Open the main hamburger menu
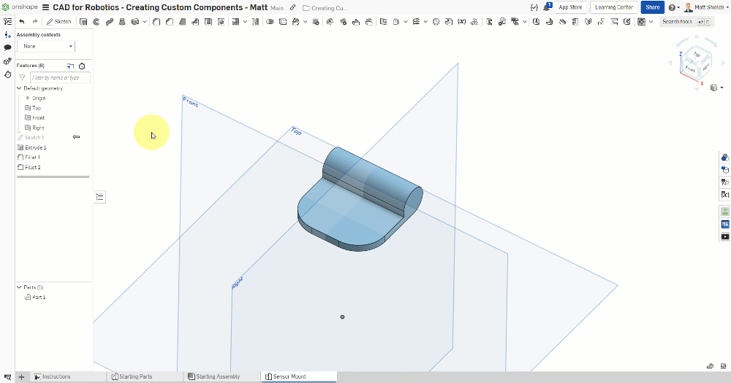 click(45, 7)
